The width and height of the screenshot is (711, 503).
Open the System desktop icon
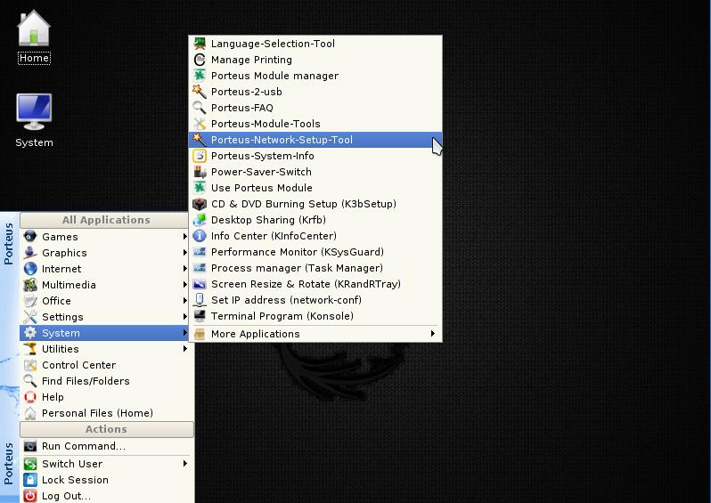pyautogui.click(x=34, y=113)
